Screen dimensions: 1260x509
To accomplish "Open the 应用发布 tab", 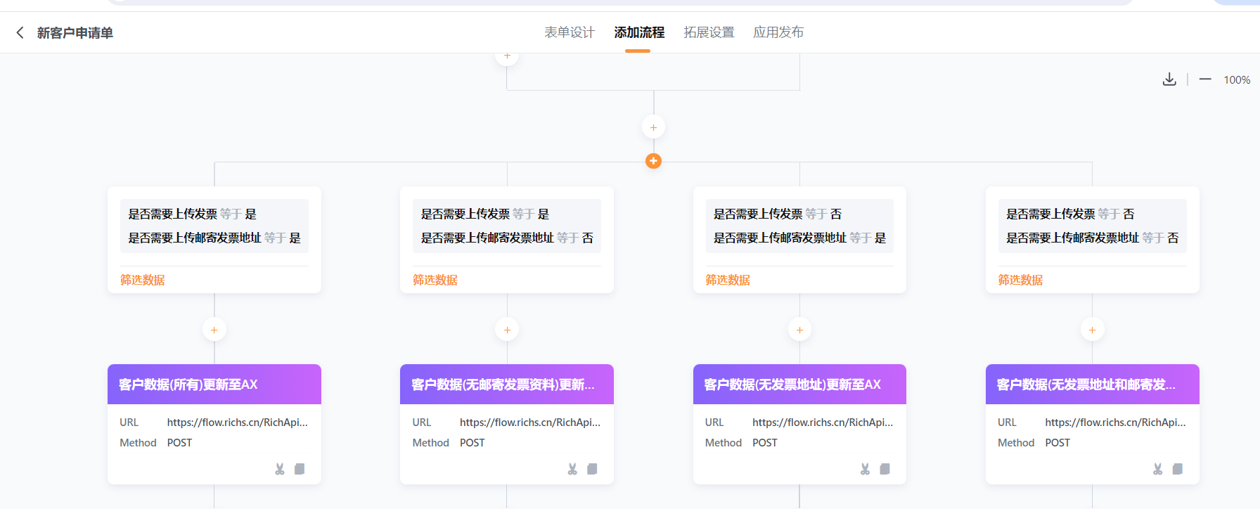I will [778, 32].
